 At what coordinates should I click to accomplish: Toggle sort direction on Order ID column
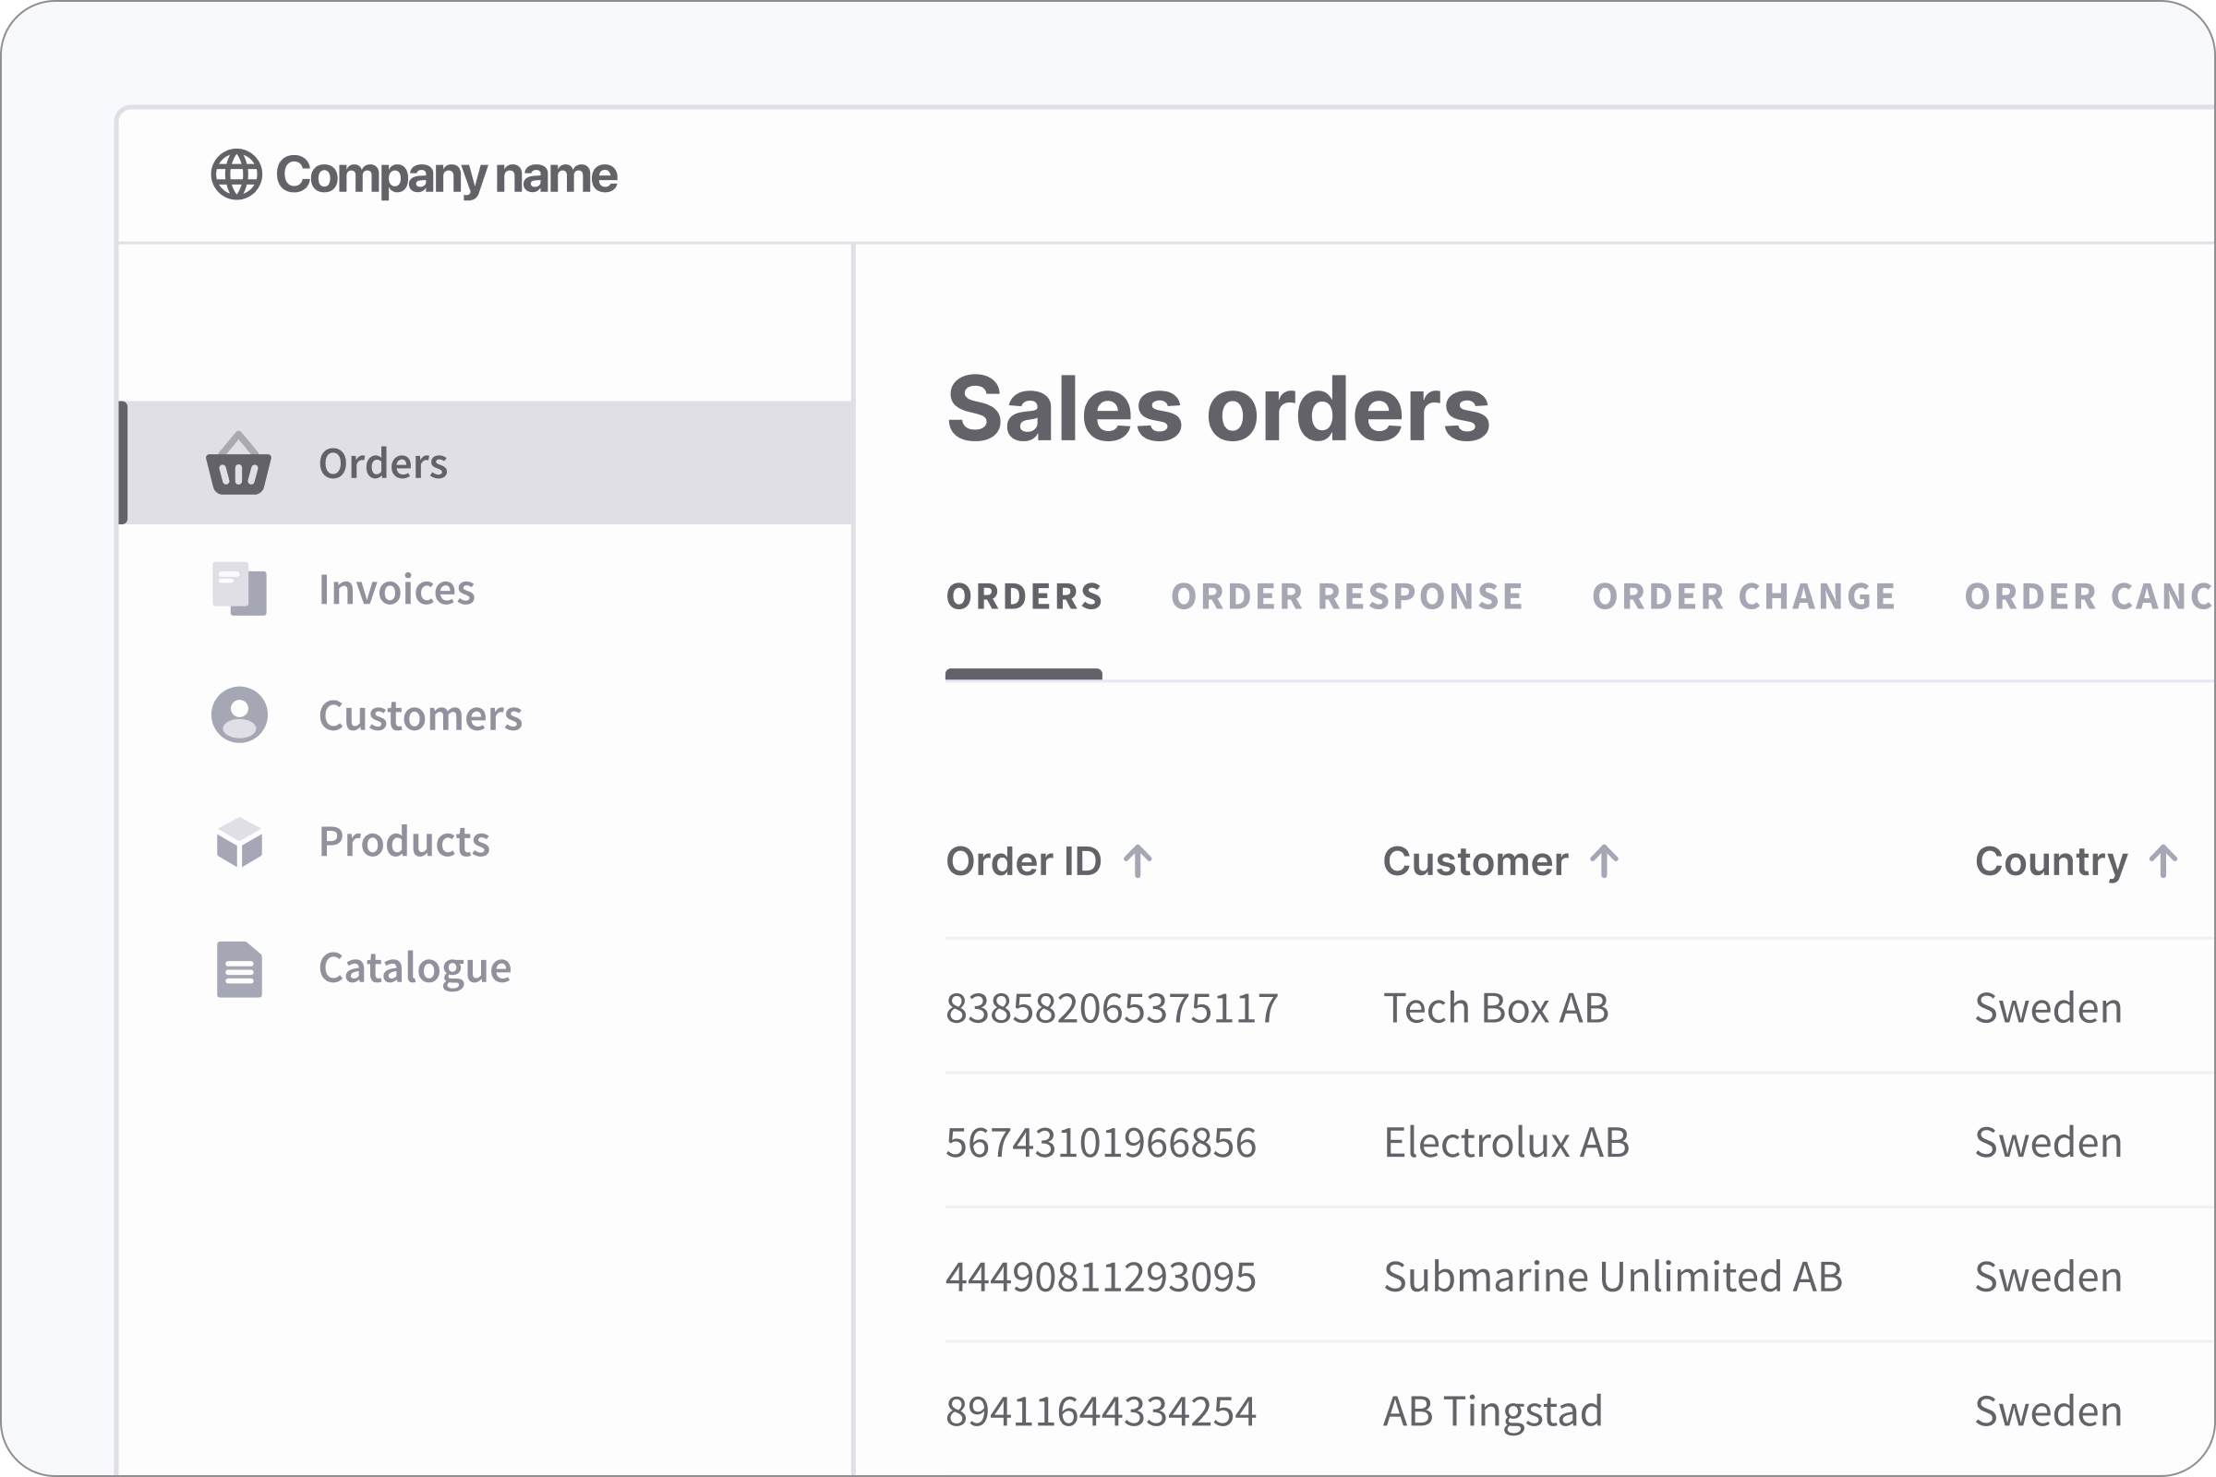click(x=1140, y=860)
